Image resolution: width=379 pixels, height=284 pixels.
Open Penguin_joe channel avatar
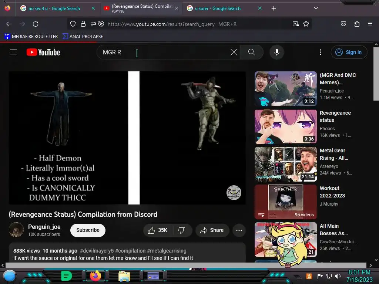(16, 230)
